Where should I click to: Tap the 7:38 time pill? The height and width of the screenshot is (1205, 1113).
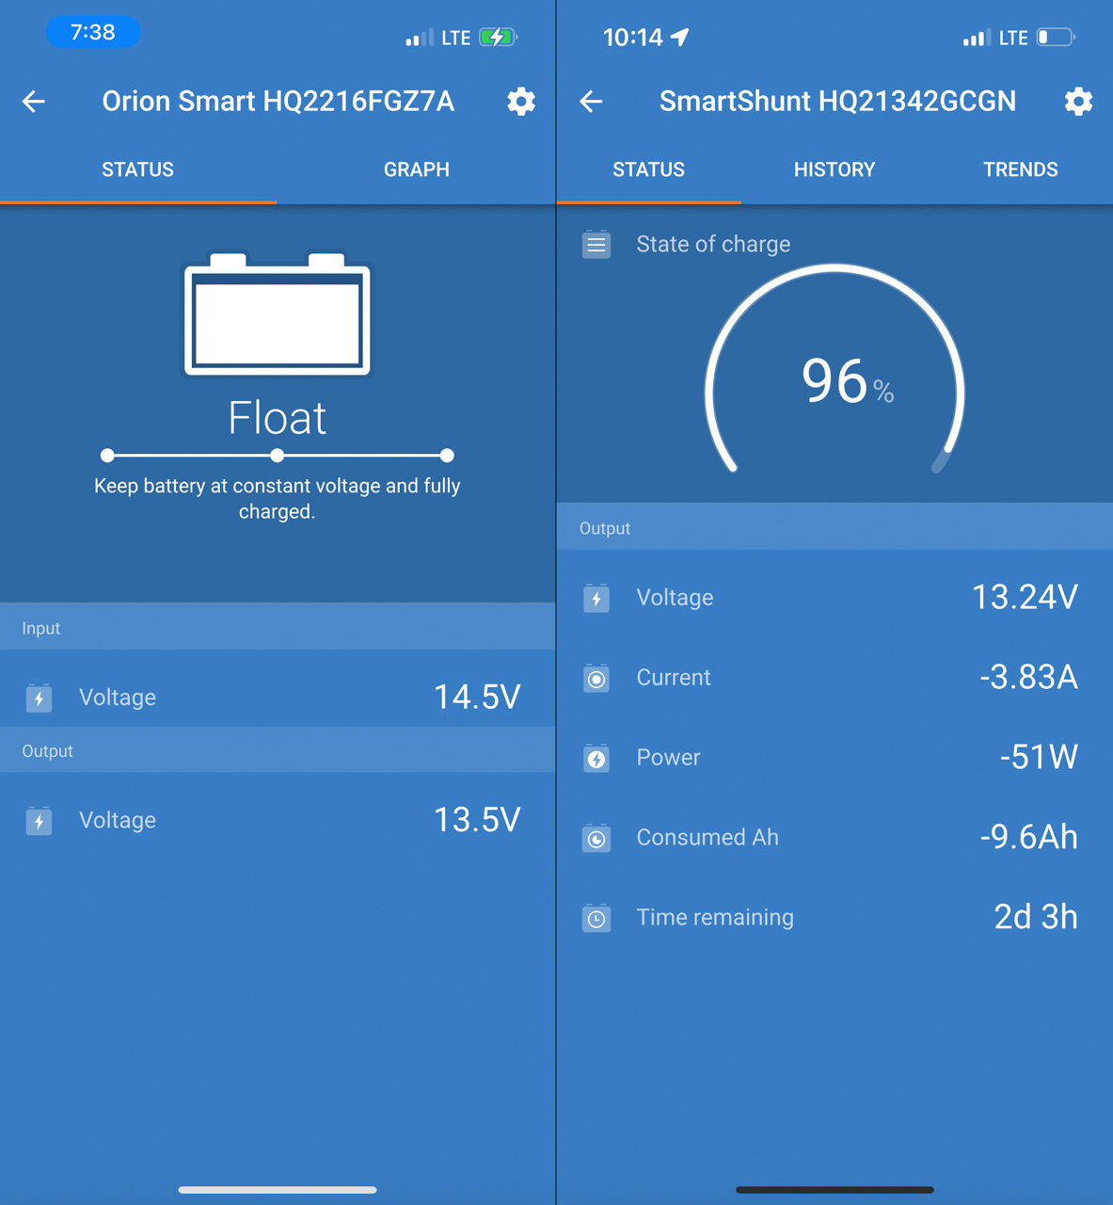click(x=93, y=32)
